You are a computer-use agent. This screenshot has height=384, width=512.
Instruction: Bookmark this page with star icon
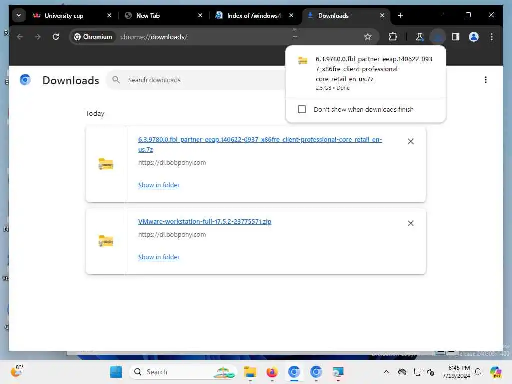click(x=368, y=37)
